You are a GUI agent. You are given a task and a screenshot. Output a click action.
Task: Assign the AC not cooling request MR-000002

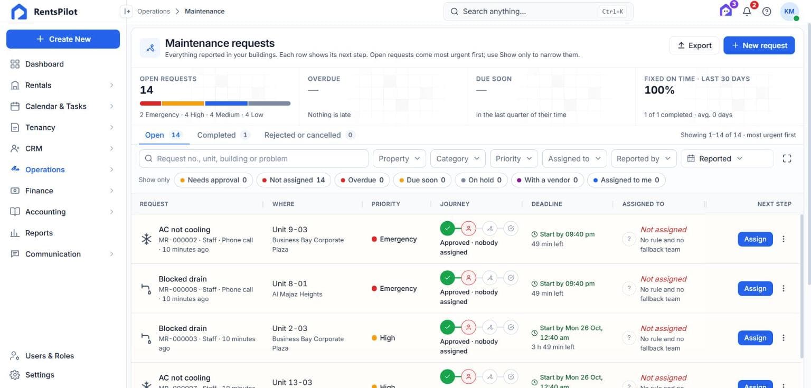755,239
